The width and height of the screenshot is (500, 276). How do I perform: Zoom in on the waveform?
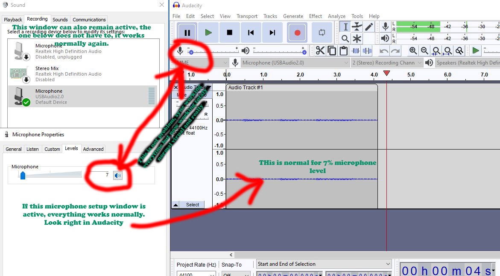(x=413, y=51)
